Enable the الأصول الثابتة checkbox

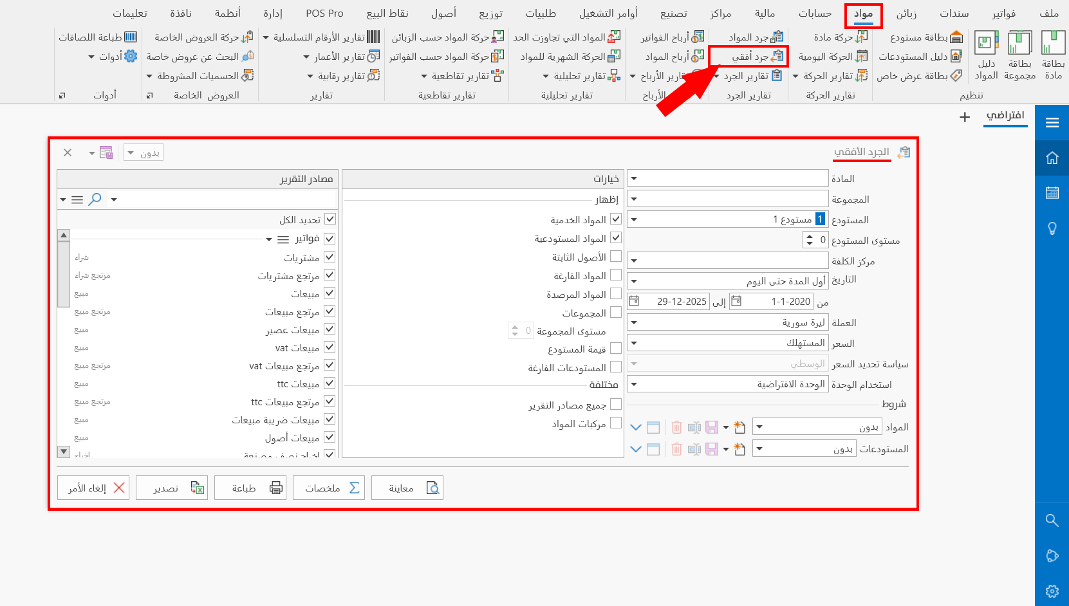click(x=616, y=256)
